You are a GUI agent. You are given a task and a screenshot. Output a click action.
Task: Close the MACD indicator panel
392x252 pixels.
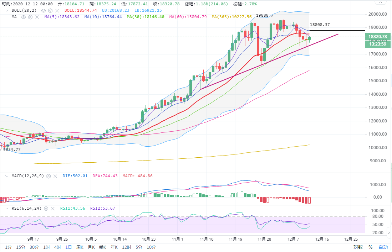click(55, 176)
